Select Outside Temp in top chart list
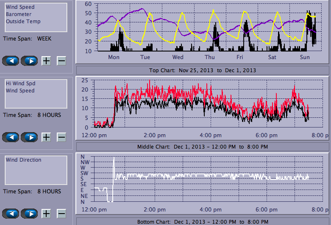Image resolution: width=331 pixels, height=225 pixels. [23, 22]
